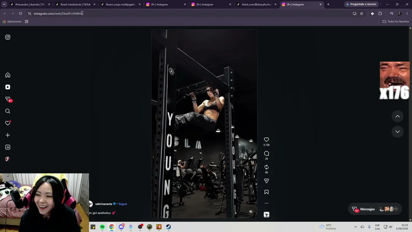Open the three-dot options menu for the reel

pyautogui.click(x=267, y=203)
